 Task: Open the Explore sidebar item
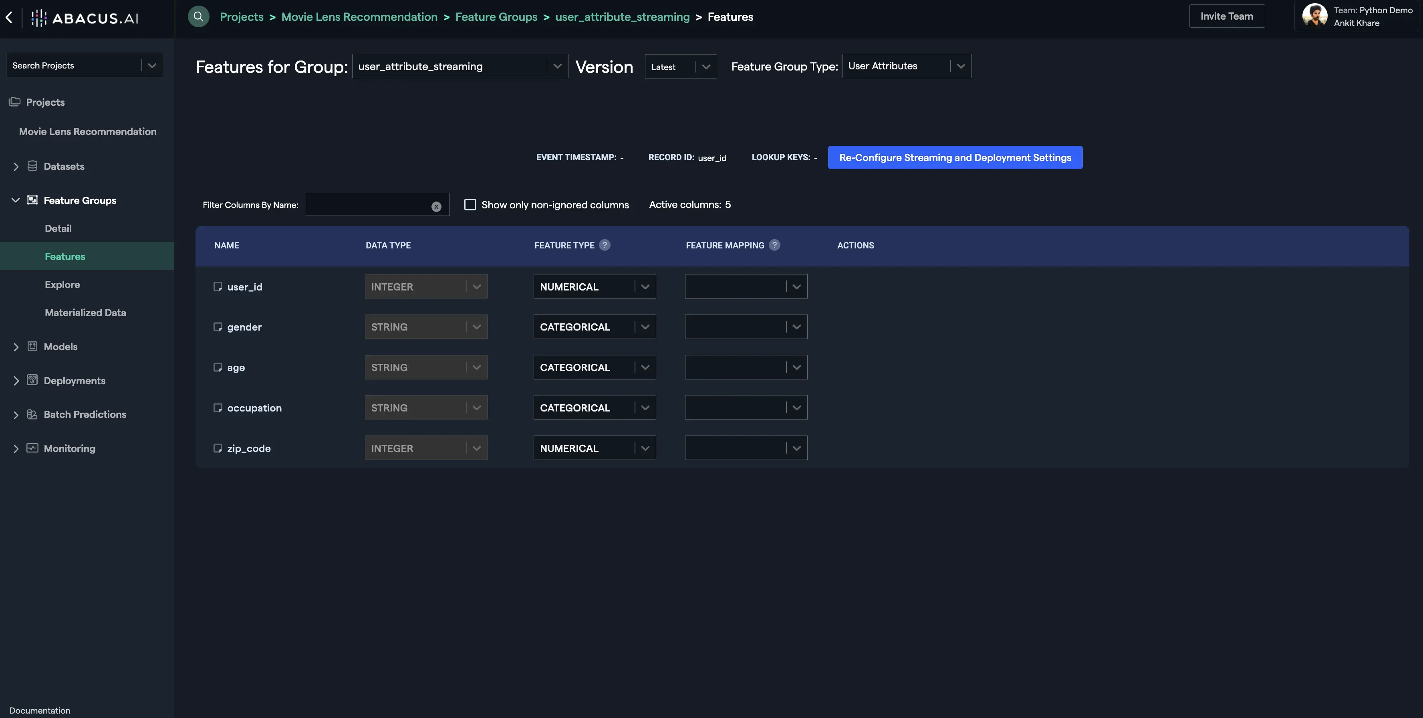(x=62, y=284)
